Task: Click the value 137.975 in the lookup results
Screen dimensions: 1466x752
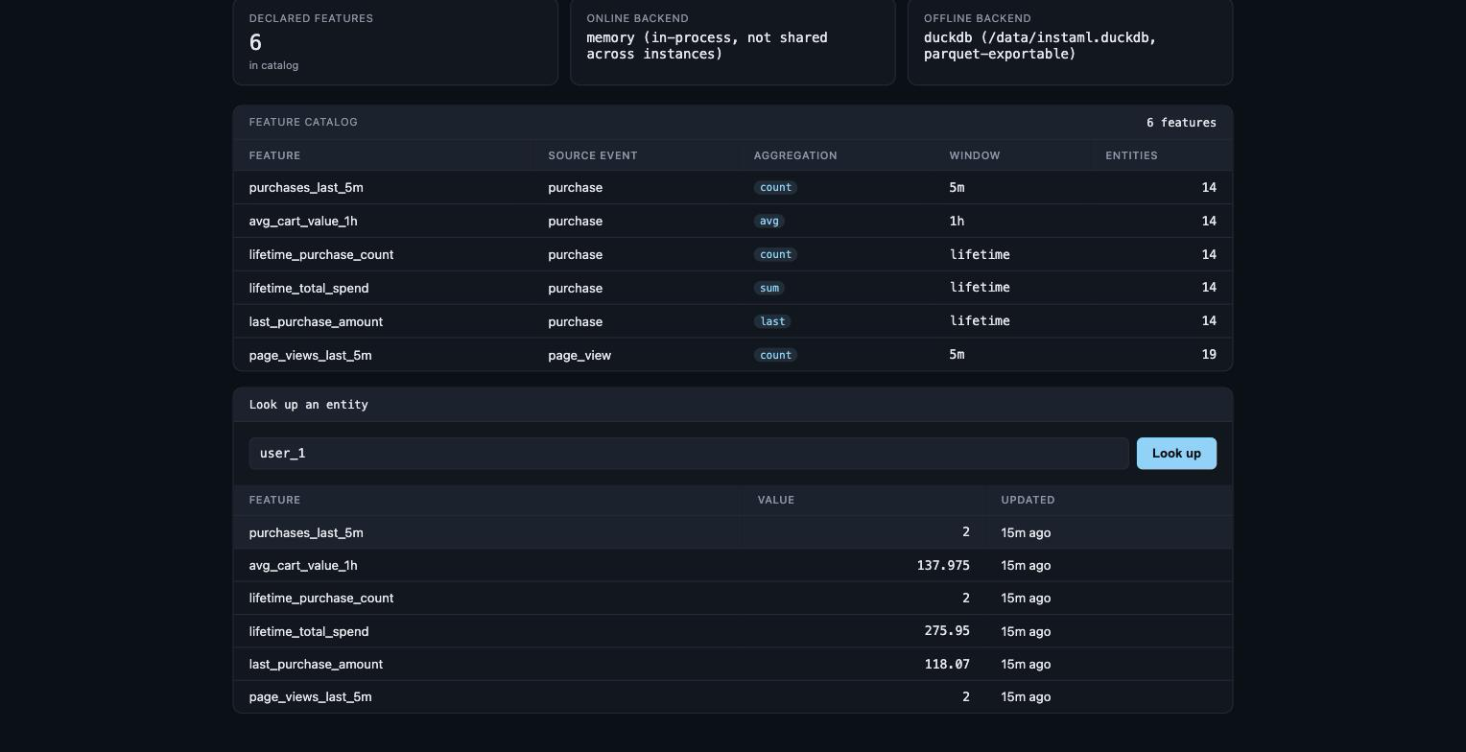Action: point(943,565)
